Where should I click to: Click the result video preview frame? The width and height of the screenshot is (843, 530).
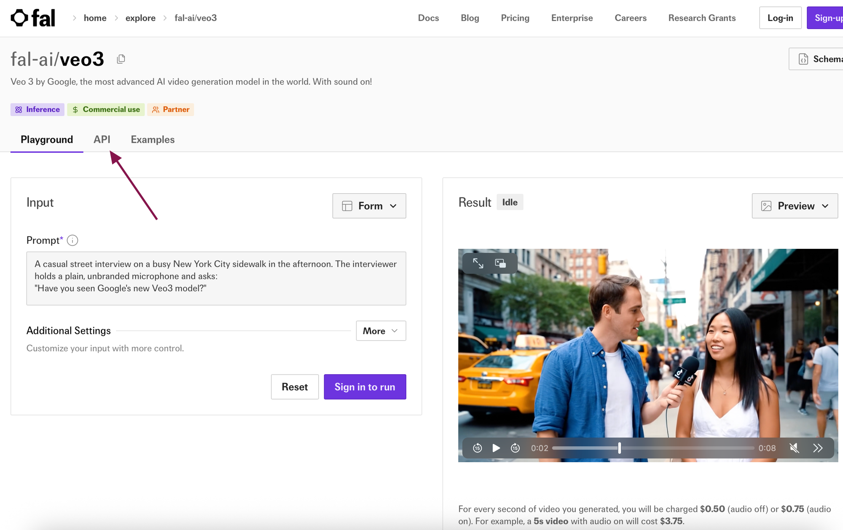tap(648, 355)
